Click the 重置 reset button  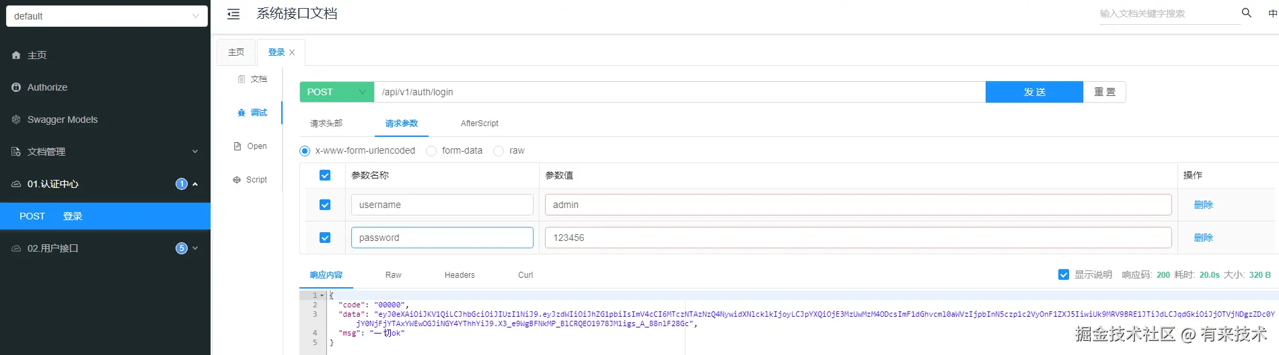click(x=1104, y=92)
